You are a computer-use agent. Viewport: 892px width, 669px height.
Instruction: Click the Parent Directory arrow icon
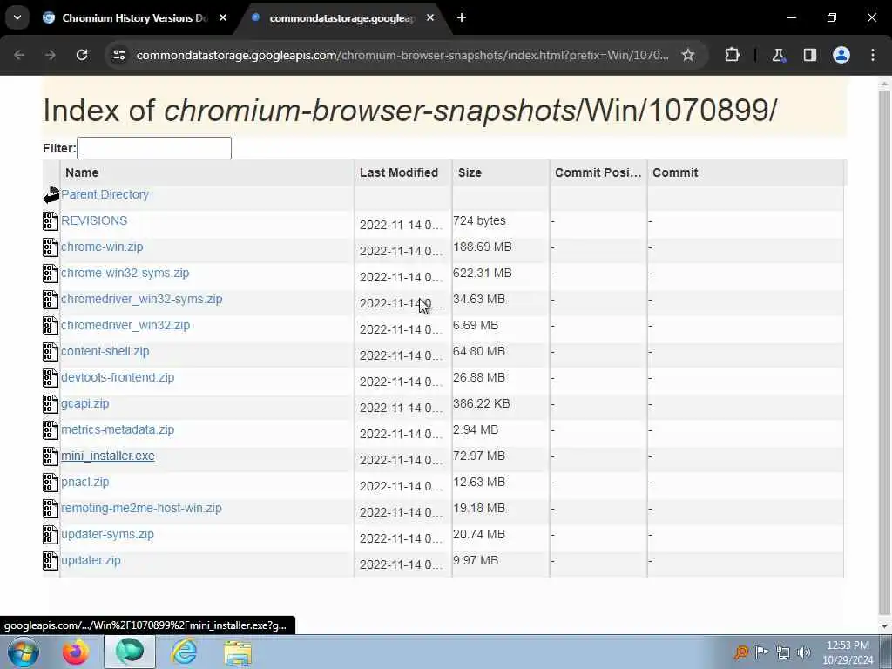pos(51,195)
